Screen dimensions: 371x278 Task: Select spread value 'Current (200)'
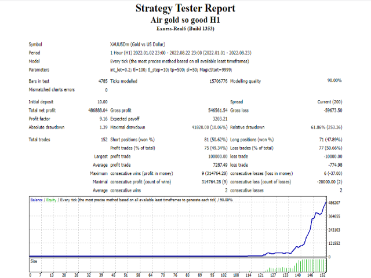click(330, 102)
